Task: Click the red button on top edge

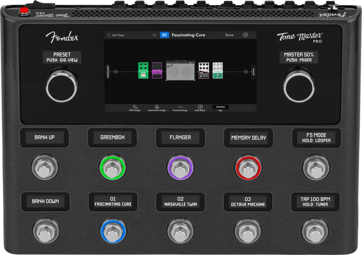Action: coord(24,11)
